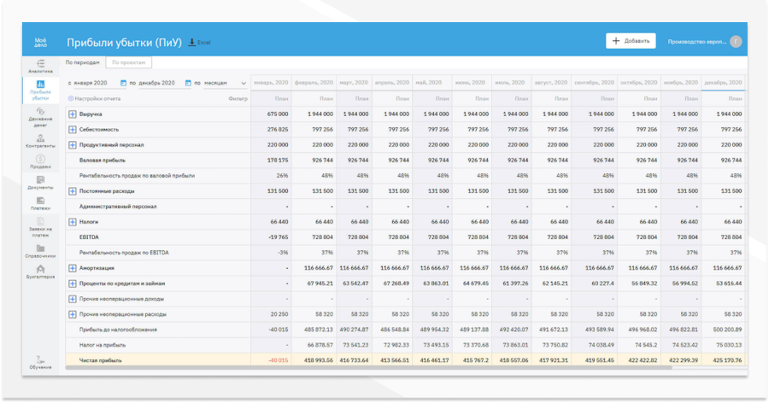Image resolution: width=769 pixels, height=403 pixels.
Task: Expand the Прочие неоперационные расходы row
Action: 72,314
